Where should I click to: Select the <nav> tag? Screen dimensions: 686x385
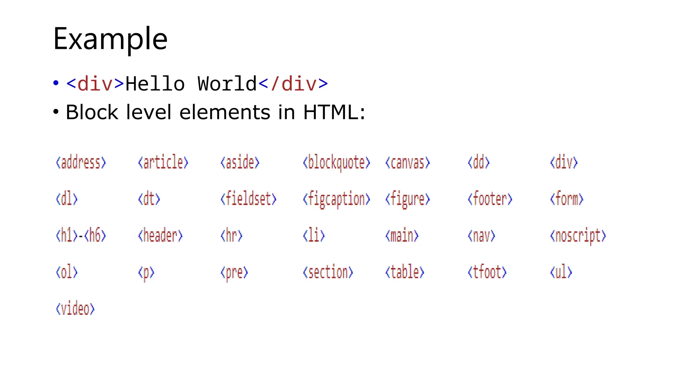click(x=481, y=236)
